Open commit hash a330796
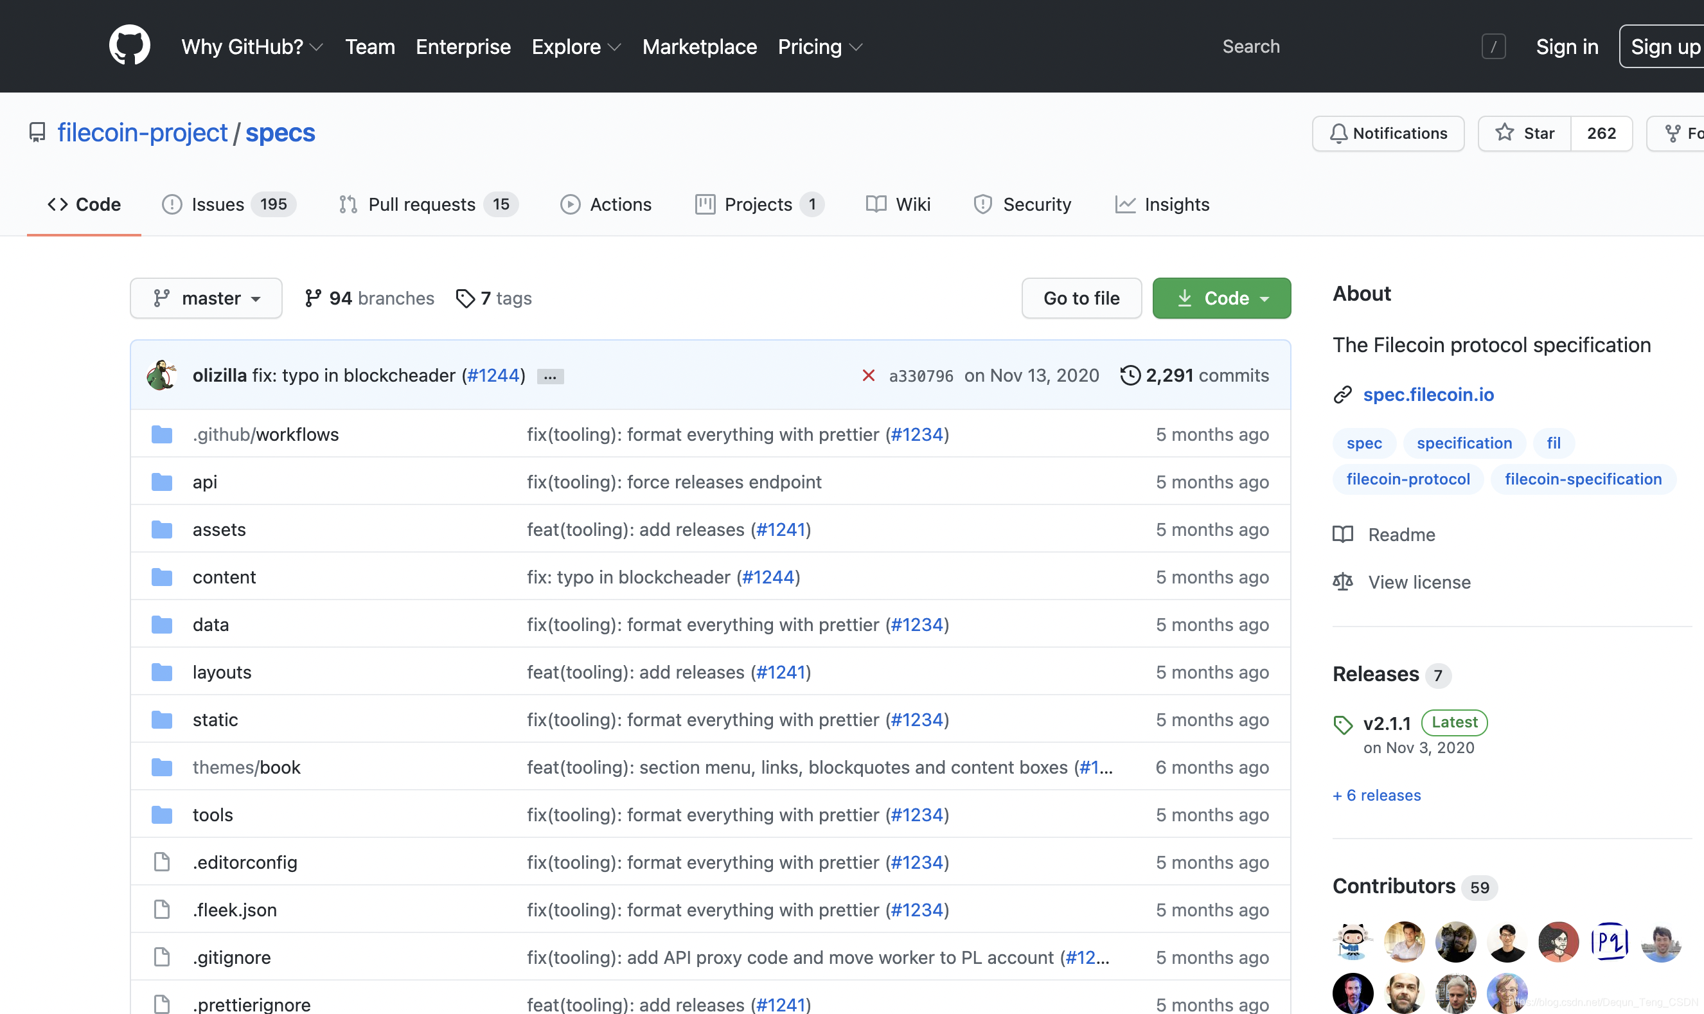Image resolution: width=1704 pixels, height=1014 pixels. coord(921,376)
